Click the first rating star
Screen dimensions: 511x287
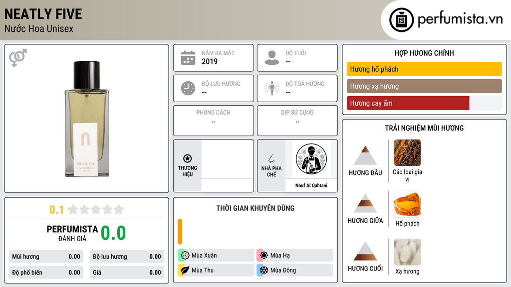pyautogui.click(x=73, y=209)
